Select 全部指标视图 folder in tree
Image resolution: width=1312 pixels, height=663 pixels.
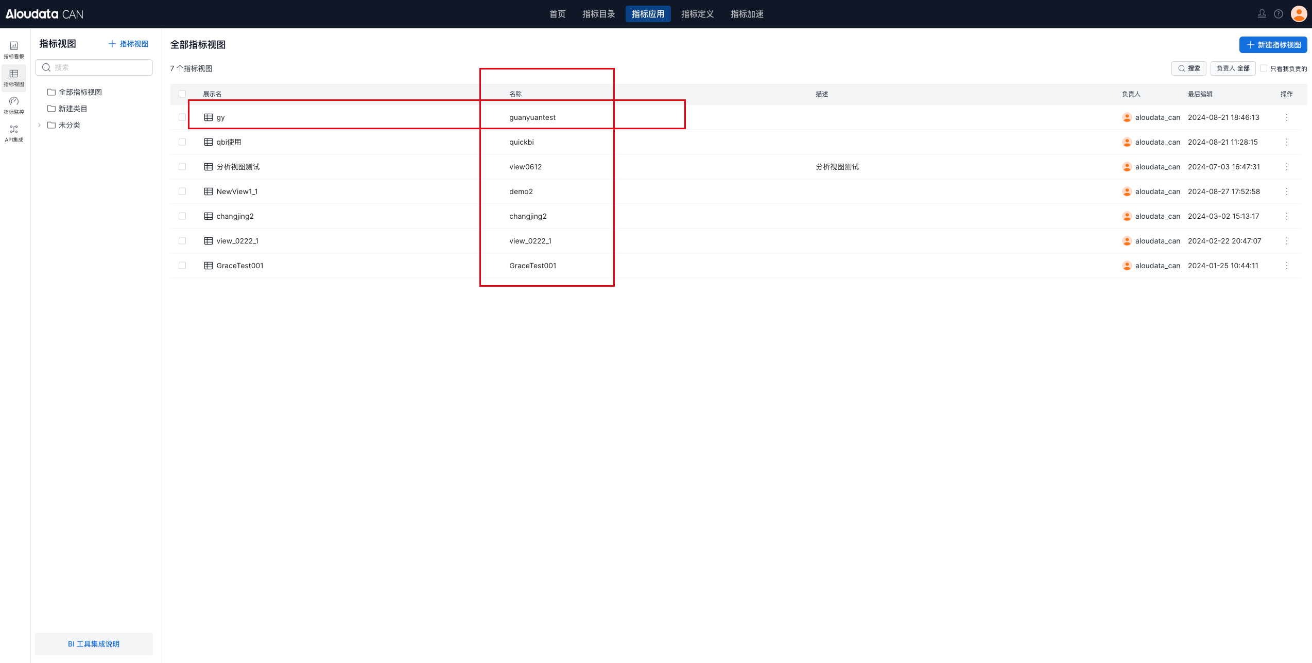80,92
